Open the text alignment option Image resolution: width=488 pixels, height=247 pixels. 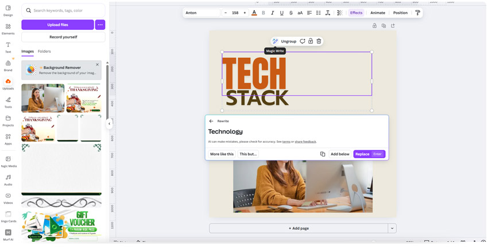click(309, 13)
